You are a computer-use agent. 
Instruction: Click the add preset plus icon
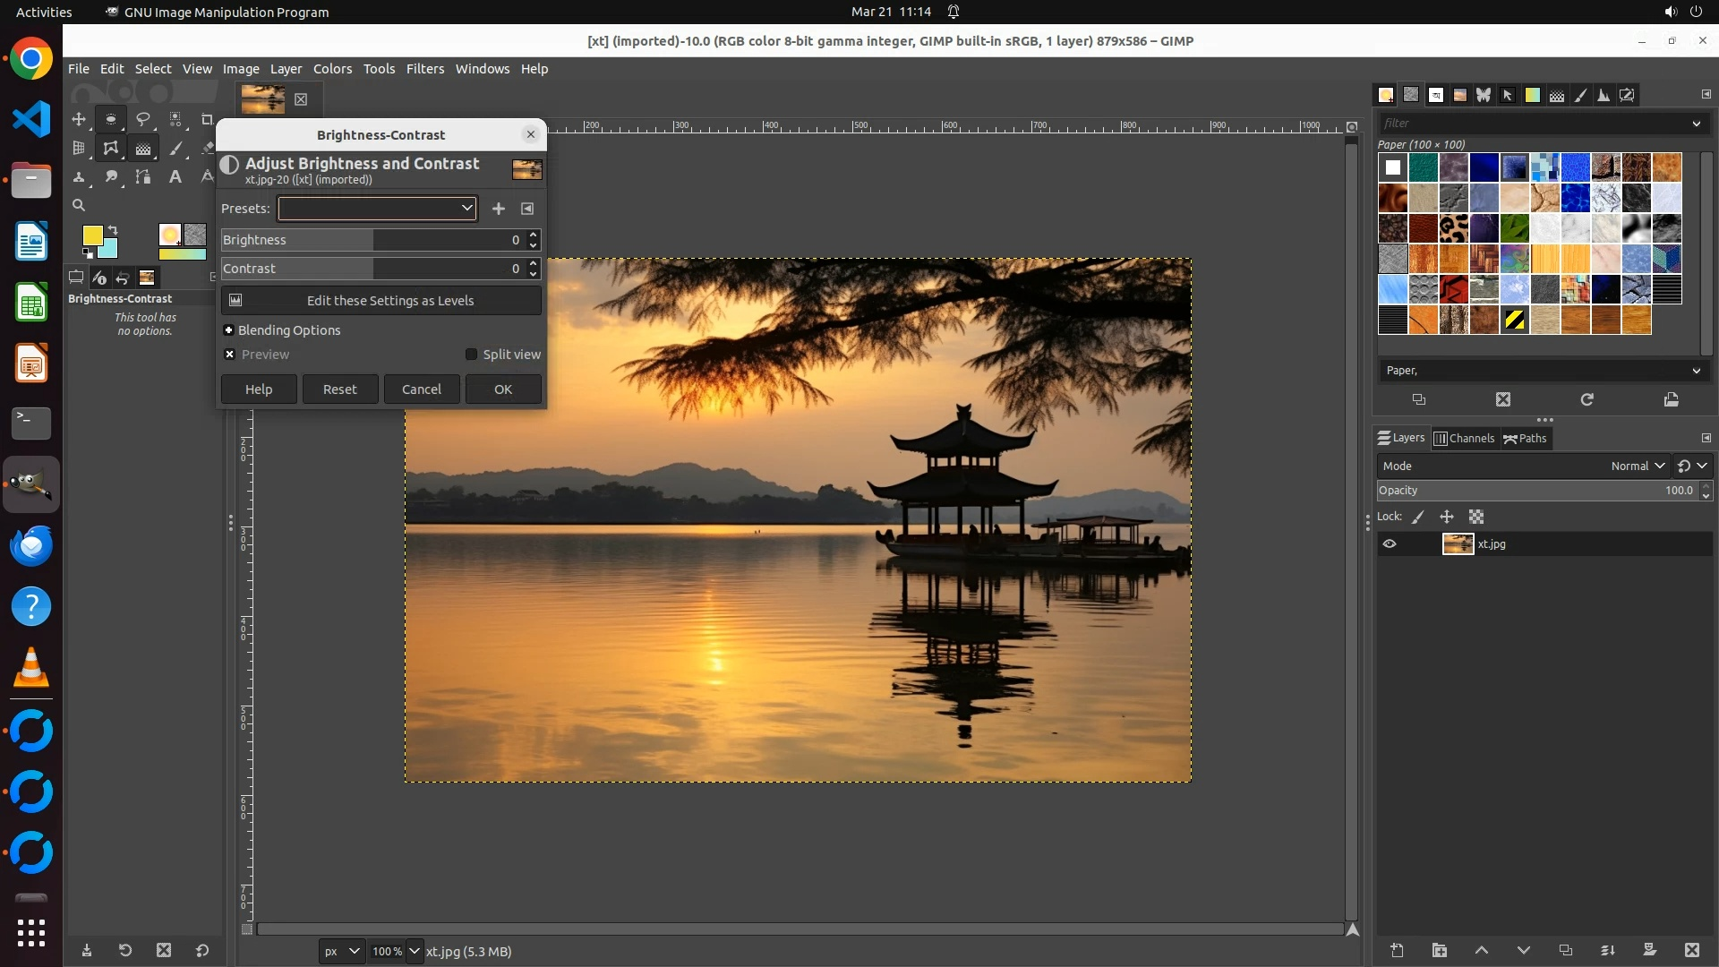coord(499,209)
